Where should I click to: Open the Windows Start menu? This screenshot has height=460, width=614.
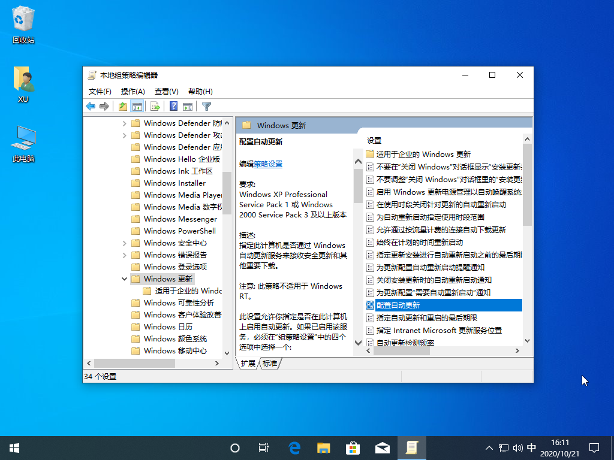[14, 448]
